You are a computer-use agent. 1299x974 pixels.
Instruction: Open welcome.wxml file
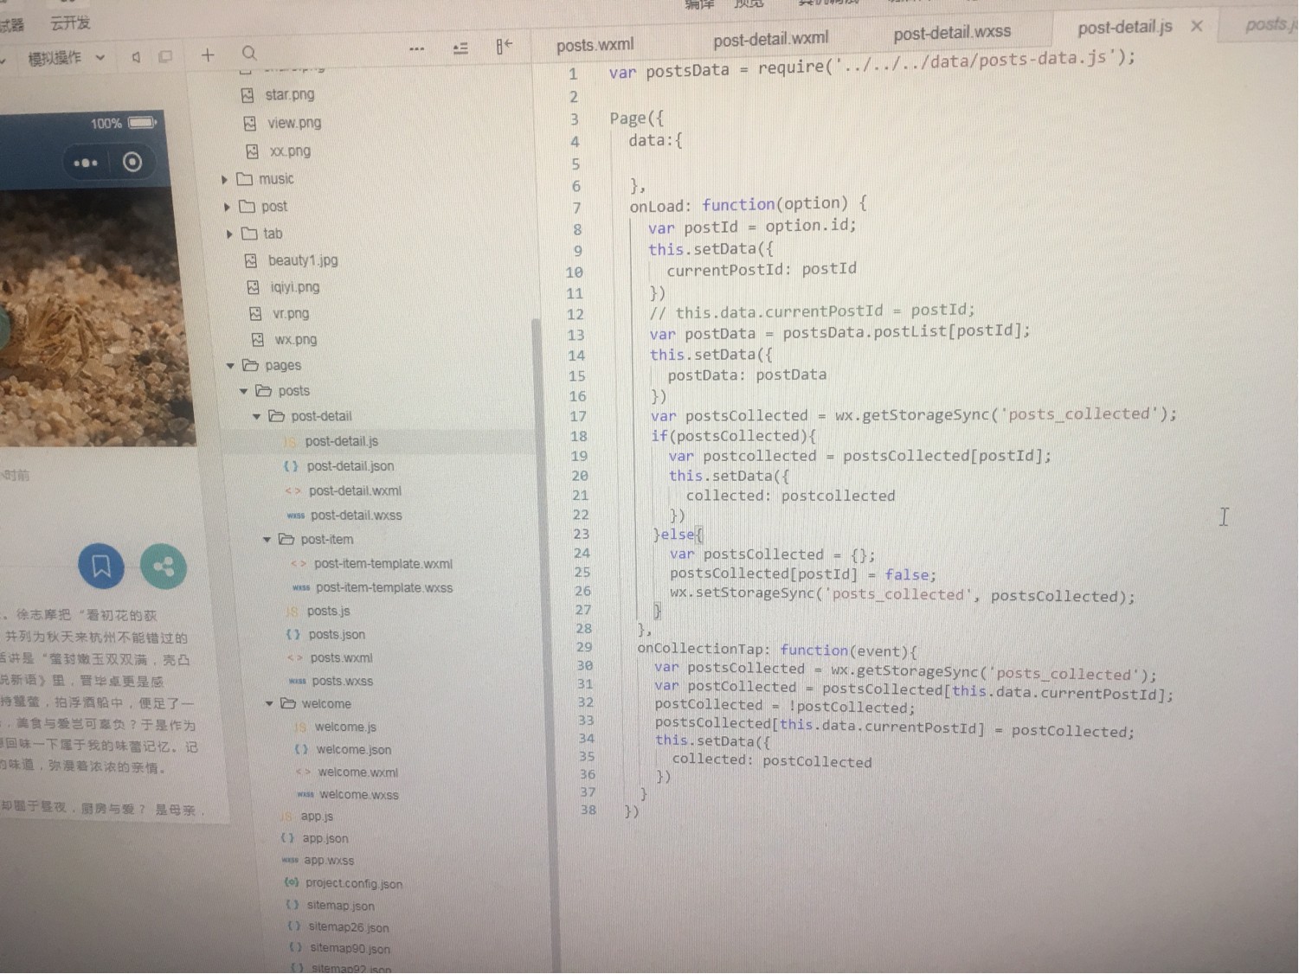click(347, 772)
